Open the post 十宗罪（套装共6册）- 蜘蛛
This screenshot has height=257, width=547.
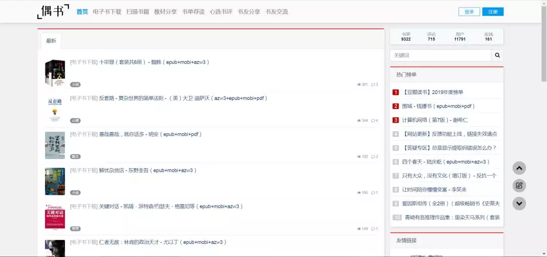pos(154,62)
